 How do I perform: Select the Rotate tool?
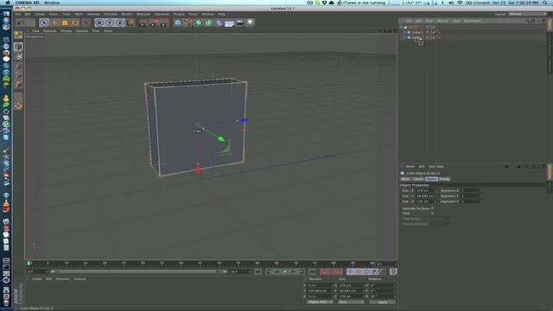[x=75, y=23]
